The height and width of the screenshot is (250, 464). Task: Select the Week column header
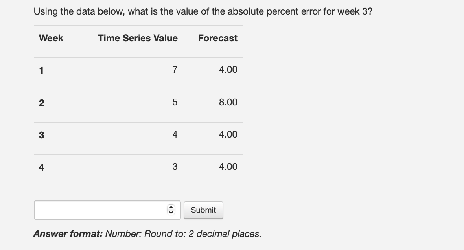(x=51, y=38)
